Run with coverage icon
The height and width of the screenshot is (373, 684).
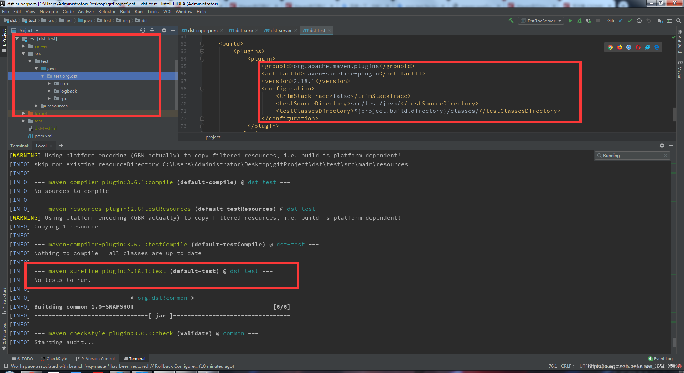click(x=589, y=21)
